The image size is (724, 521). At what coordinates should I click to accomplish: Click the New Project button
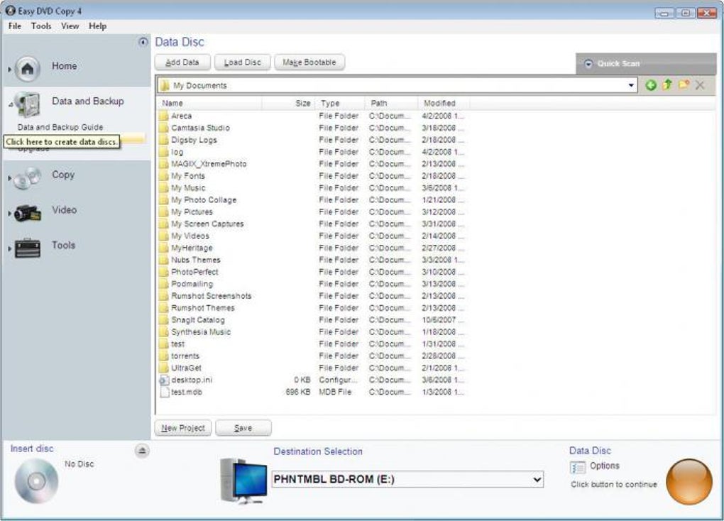183,428
